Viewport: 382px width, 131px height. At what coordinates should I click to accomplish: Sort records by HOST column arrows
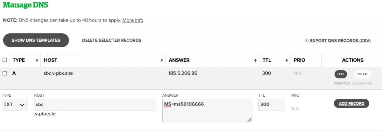tap(162, 60)
